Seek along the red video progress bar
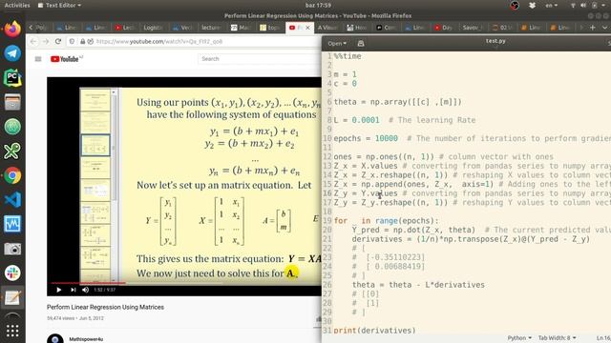This screenshot has width=611, height=343. 89,283
